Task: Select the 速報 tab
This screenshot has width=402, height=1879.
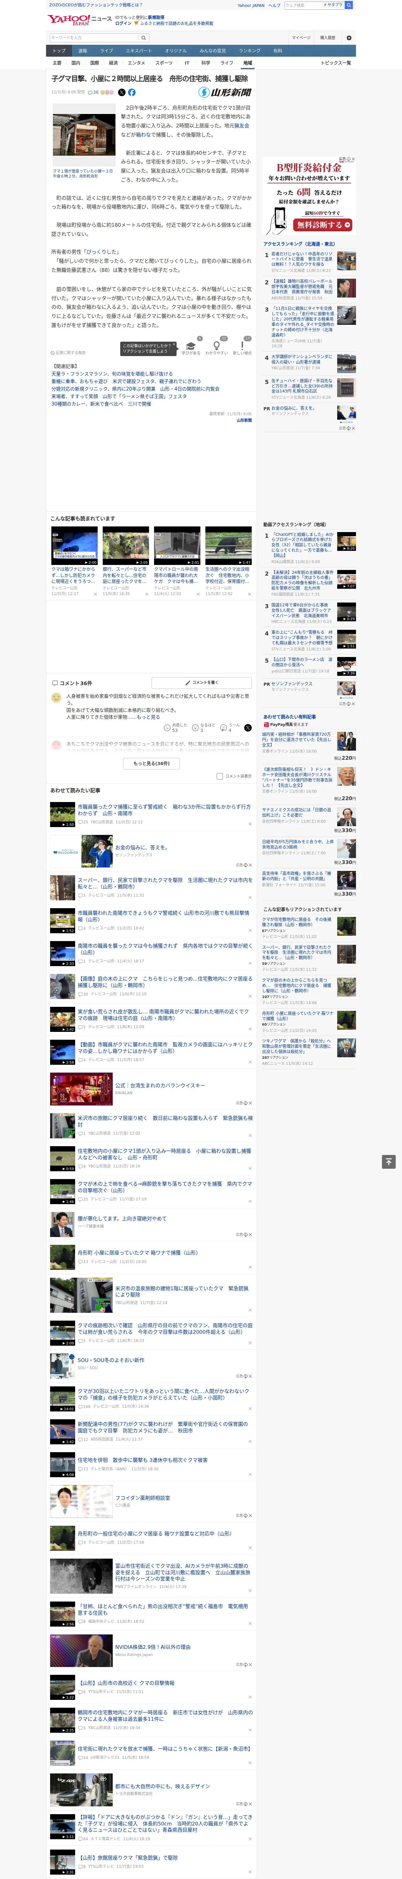Action: point(82,51)
